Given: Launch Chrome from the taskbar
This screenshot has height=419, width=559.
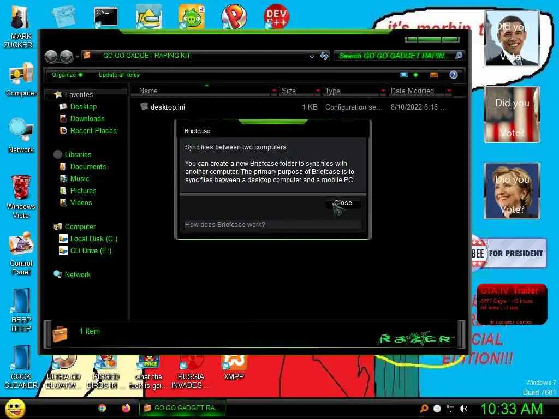Looking at the screenshot, I should [x=102, y=408].
